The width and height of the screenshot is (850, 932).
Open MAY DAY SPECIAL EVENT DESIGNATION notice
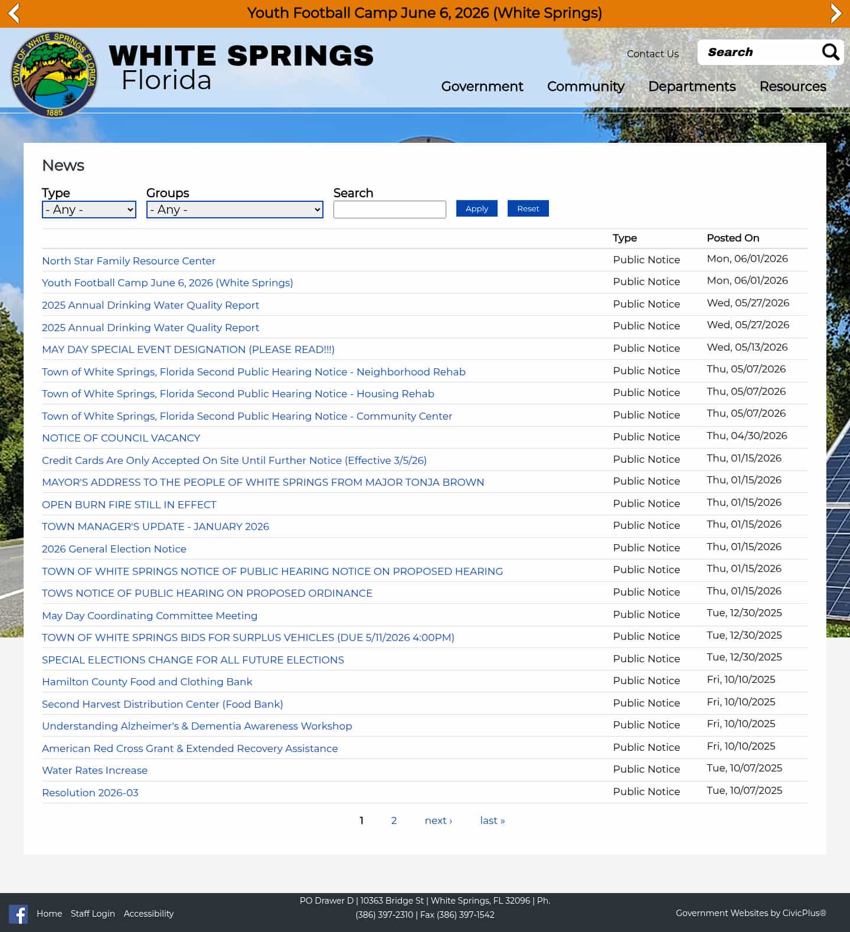point(188,349)
